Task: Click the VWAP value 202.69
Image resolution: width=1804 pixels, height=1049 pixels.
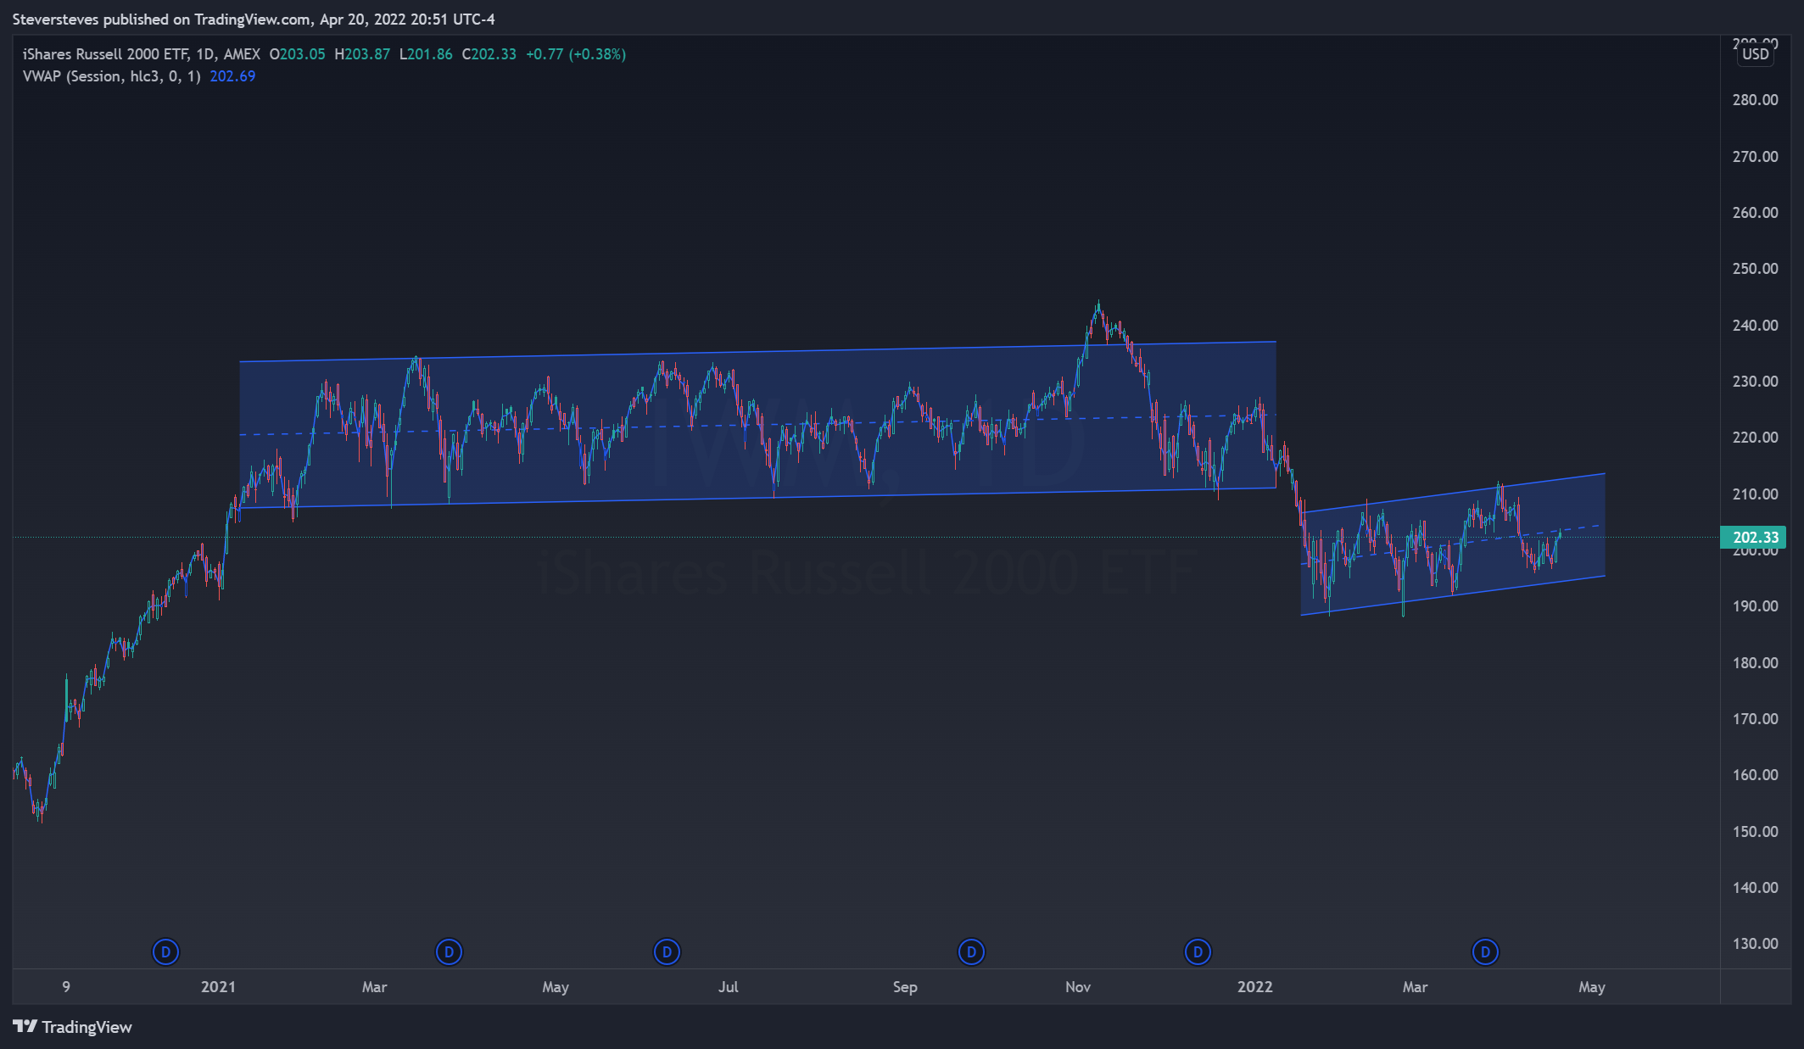Action: [232, 76]
